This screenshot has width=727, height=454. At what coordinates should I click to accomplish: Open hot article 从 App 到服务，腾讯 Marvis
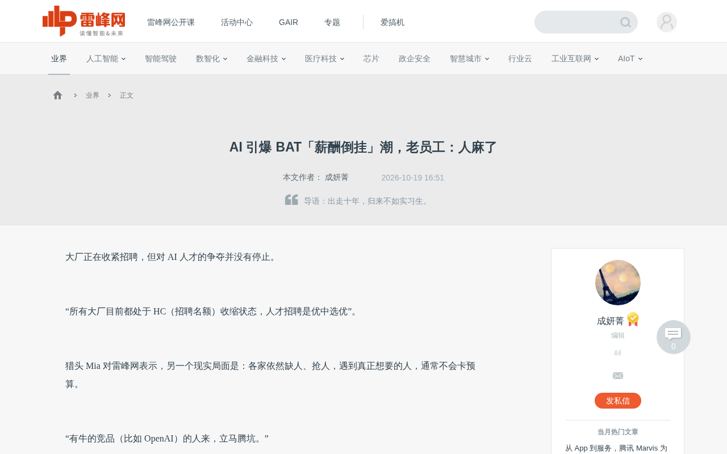click(x=616, y=448)
